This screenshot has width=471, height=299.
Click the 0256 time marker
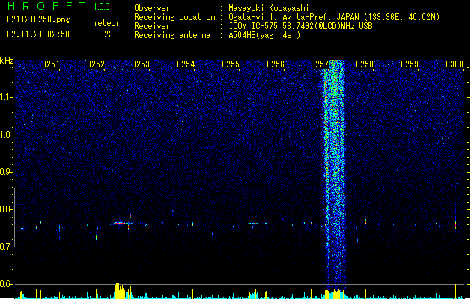pos(276,64)
